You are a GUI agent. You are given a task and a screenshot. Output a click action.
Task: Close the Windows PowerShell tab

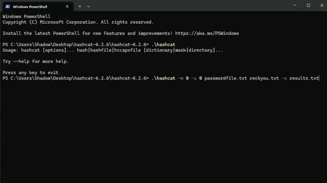67,6
